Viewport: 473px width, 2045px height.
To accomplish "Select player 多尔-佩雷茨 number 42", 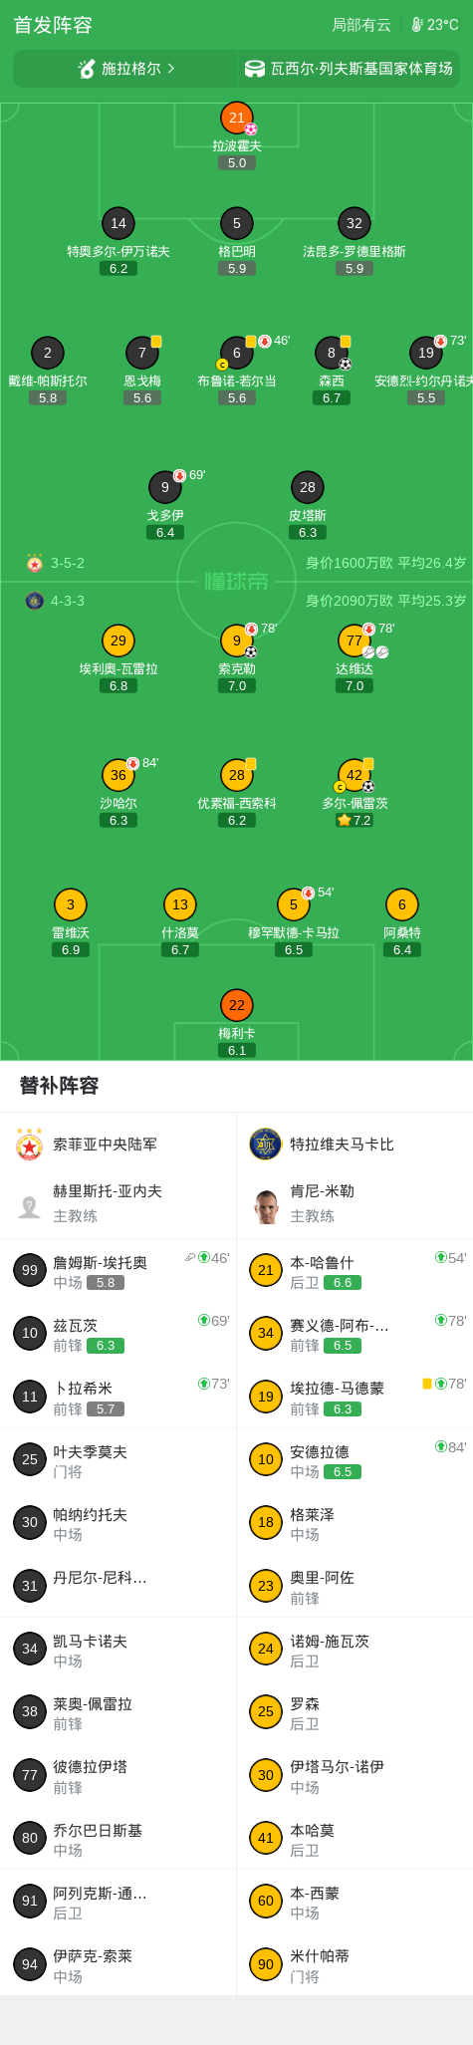I will pos(355,775).
